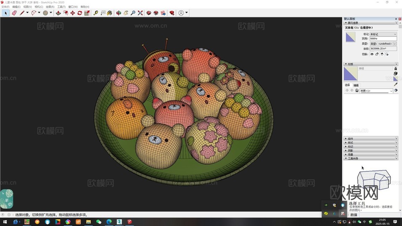Open the Extension Manager ruby icon
The height and width of the screenshot is (226, 402).
pyautogui.click(x=172, y=13)
